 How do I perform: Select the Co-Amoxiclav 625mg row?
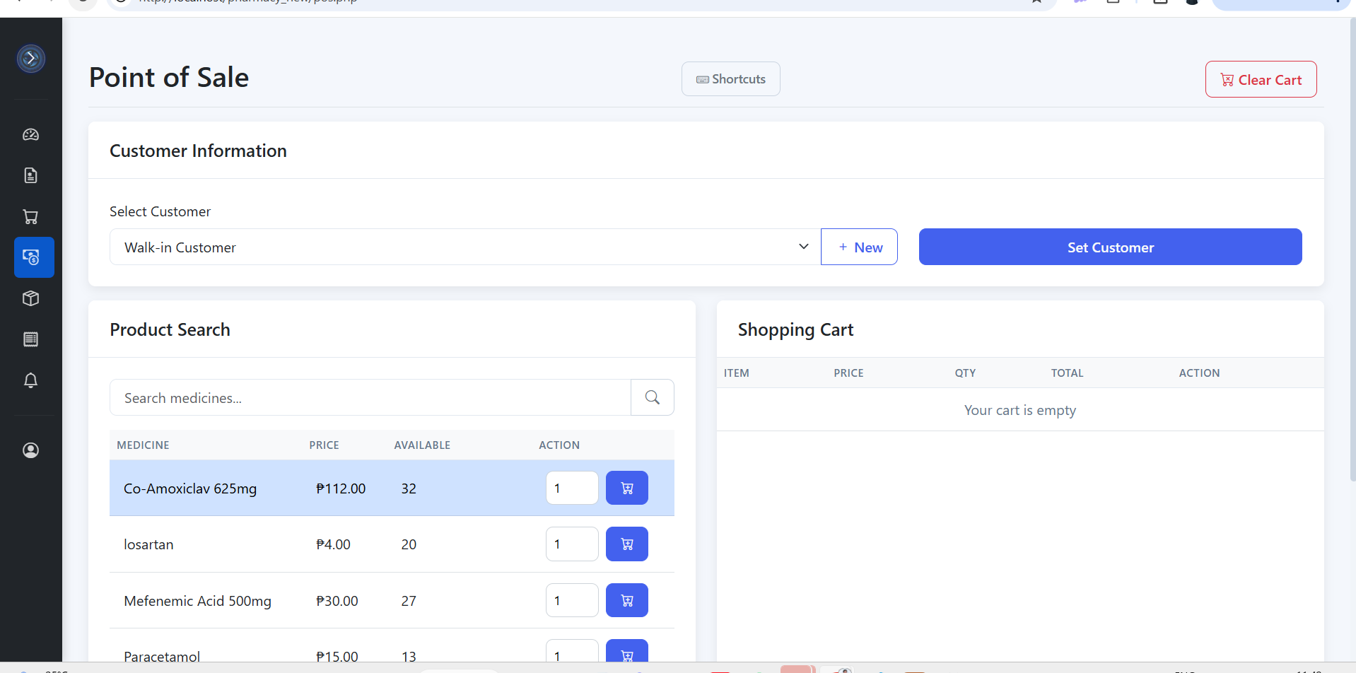coord(212,488)
